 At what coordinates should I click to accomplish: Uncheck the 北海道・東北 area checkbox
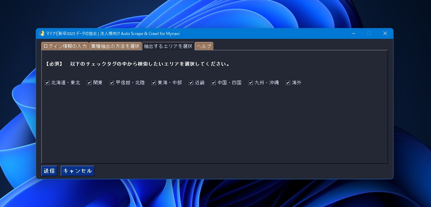(x=47, y=83)
